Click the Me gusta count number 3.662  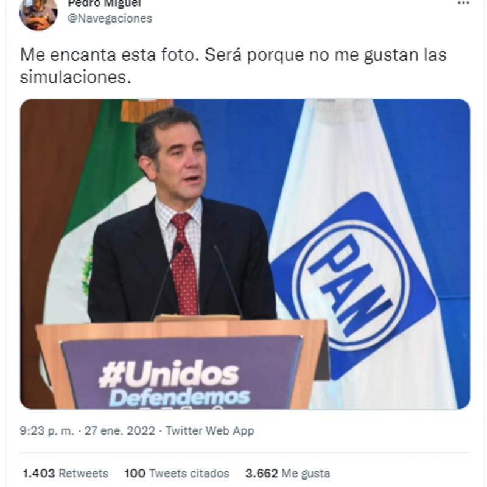click(x=262, y=473)
